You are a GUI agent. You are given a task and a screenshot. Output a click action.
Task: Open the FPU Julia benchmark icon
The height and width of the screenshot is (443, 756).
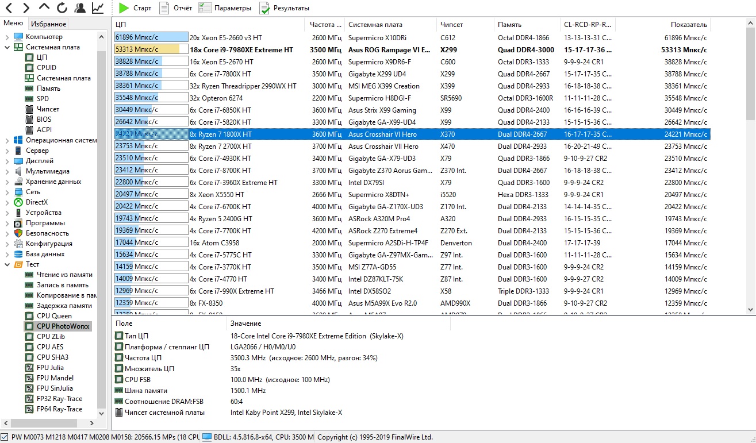click(x=29, y=368)
